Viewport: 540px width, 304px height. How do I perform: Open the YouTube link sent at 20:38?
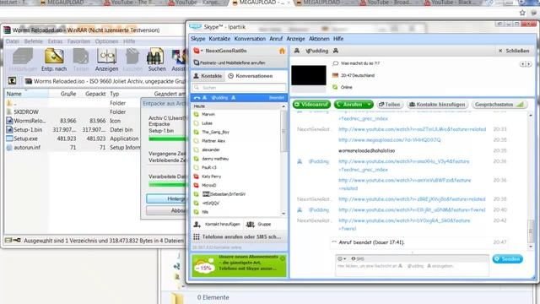point(412,199)
